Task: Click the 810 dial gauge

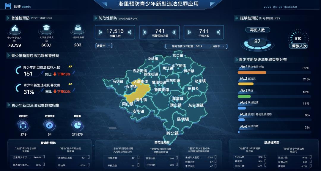Action: click(x=298, y=38)
